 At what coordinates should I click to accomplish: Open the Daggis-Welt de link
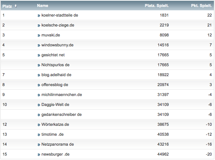pyautogui.click(x=55, y=104)
